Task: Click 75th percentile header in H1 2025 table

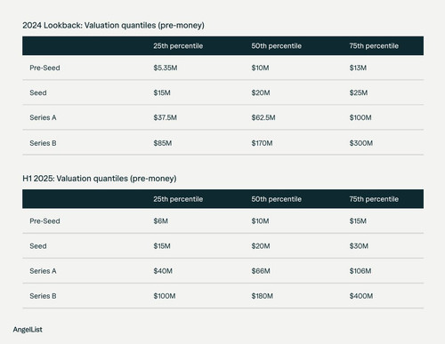Action: (374, 199)
